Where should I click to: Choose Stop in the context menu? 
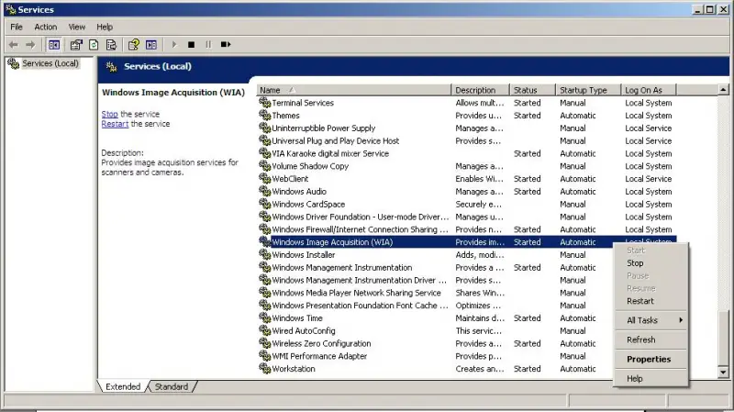point(651,263)
